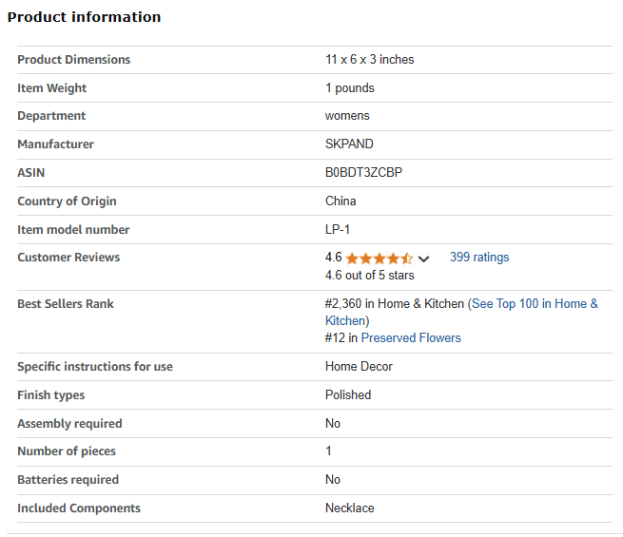Click the Item Weight value 1 pounds
The width and height of the screenshot is (623, 537).
[x=350, y=88]
